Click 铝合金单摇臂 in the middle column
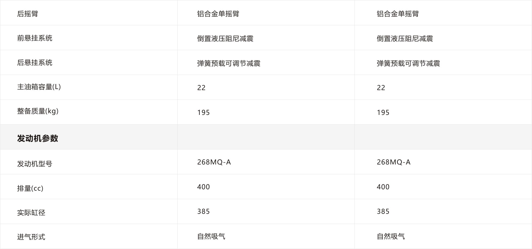This screenshot has height=249, width=532. pyautogui.click(x=218, y=14)
